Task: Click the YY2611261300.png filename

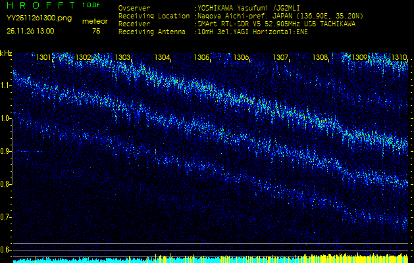Action: tap(39, 18)
